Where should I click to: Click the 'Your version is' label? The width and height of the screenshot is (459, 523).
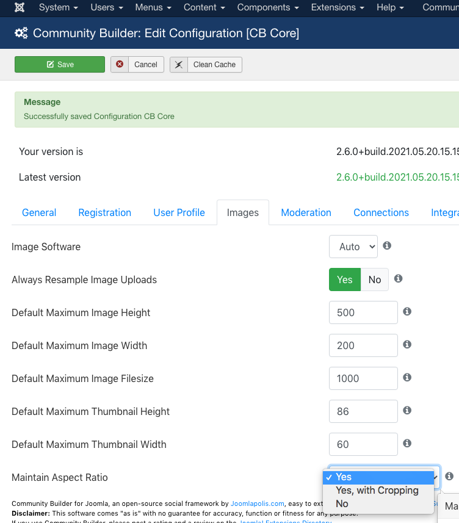(51, 152)
